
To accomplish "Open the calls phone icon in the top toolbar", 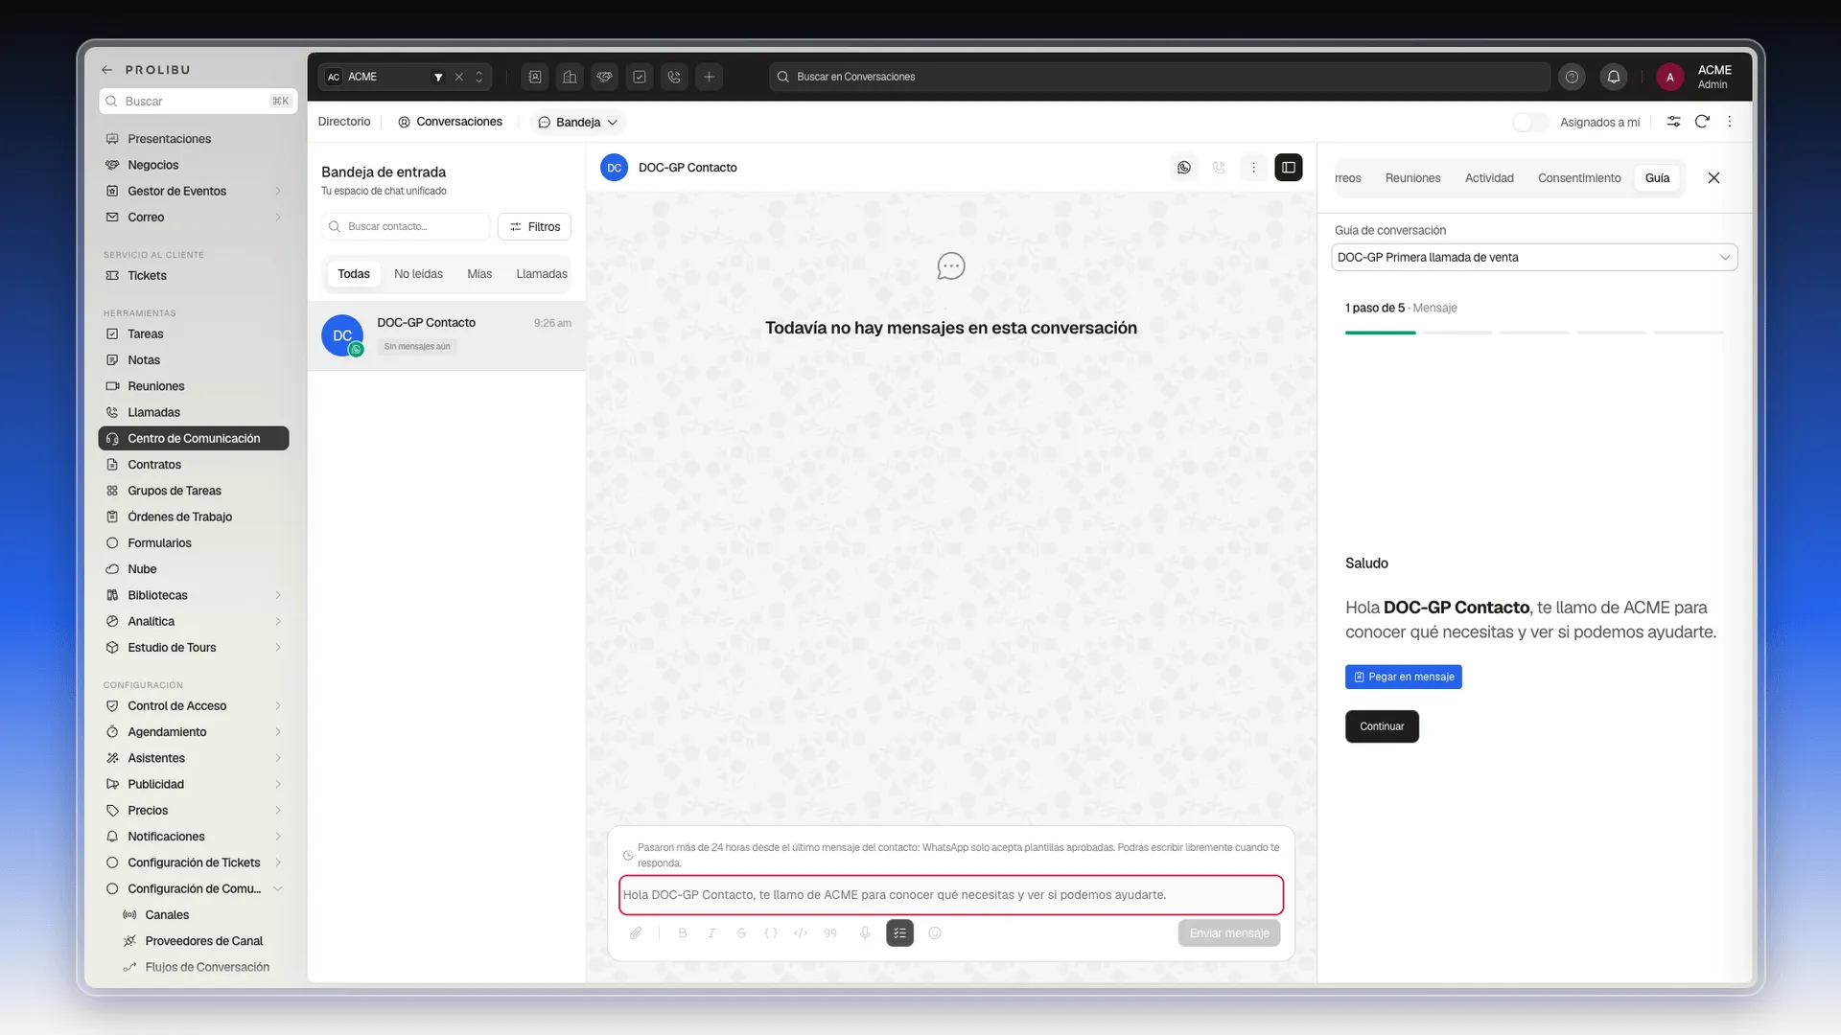I will point(674,77).
